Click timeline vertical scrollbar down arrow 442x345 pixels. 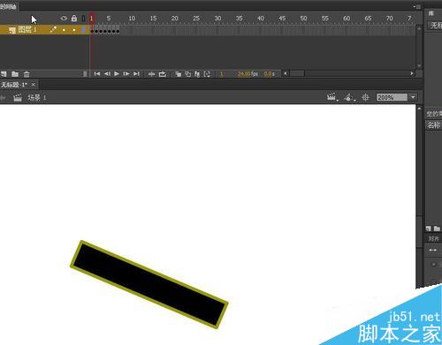click(419, 66)
